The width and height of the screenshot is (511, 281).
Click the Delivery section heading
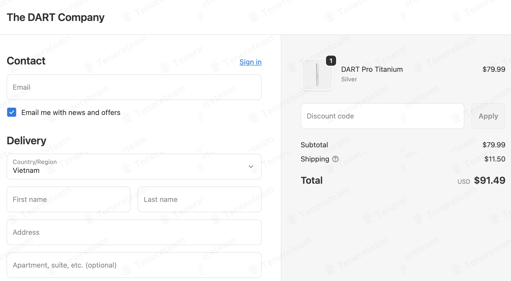coord(27,141)
